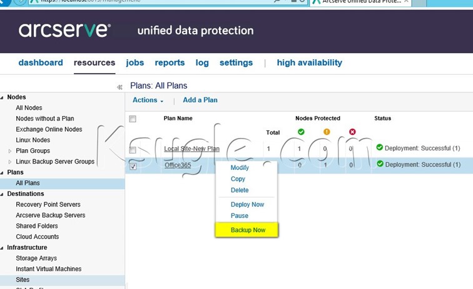The width and height of the screenshot is (473, 289).
Task: Select Linux Nodes in sidebar
Action: pyautogui.click(x=33, y=140)
